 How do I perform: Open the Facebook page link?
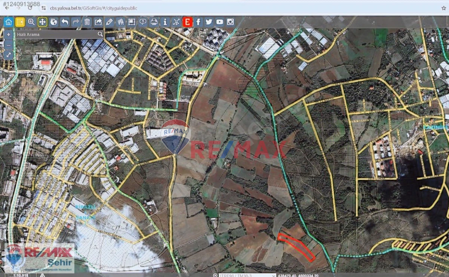pyautogui.click(x=198, y=22)
